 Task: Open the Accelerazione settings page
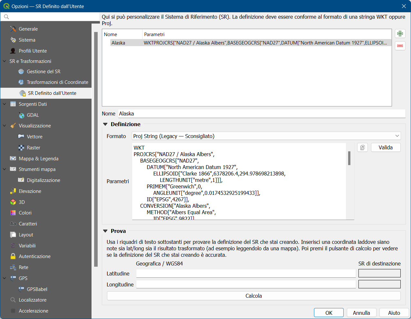point(34,311)
